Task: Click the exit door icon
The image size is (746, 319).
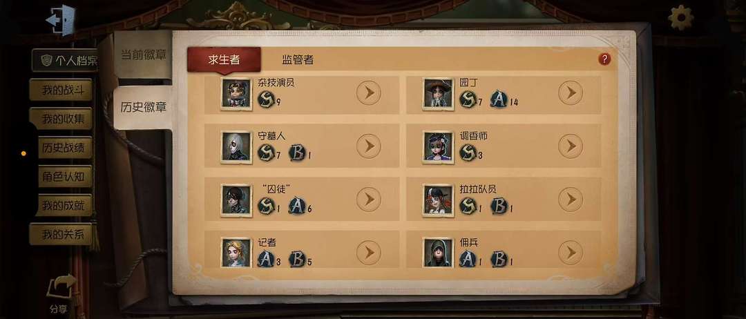Action: [60, 20]
